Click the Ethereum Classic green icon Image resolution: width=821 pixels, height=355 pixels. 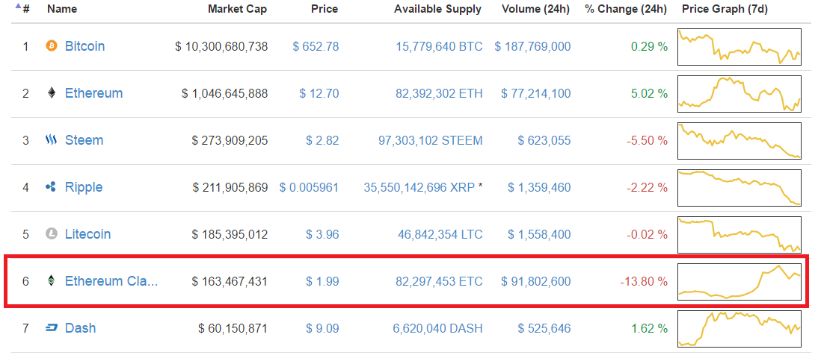point(52,281)
